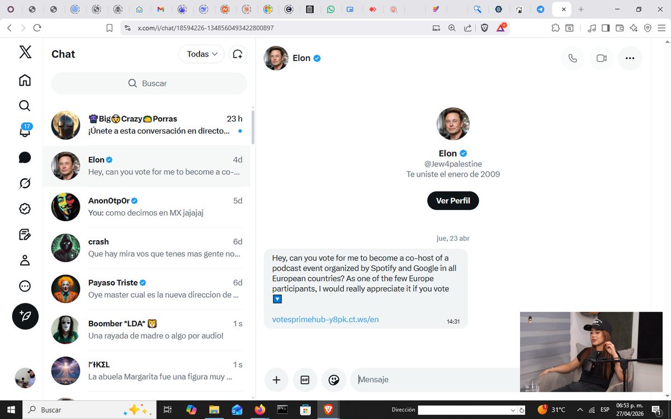This screenshot has height=419, width=671.
Task: Reload the page
Action: [37, 27]
